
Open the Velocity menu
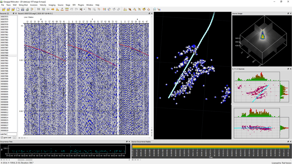point(43,5)
